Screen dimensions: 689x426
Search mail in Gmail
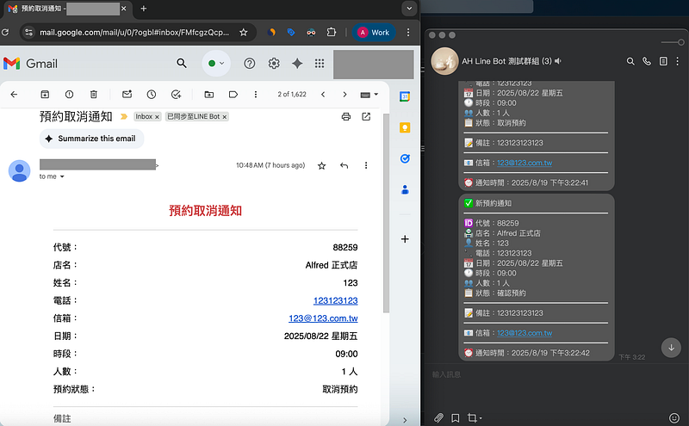182,63
